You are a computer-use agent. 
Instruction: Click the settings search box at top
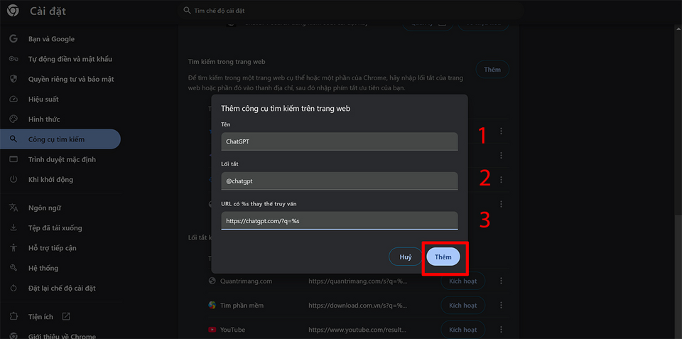click(350, 11)
